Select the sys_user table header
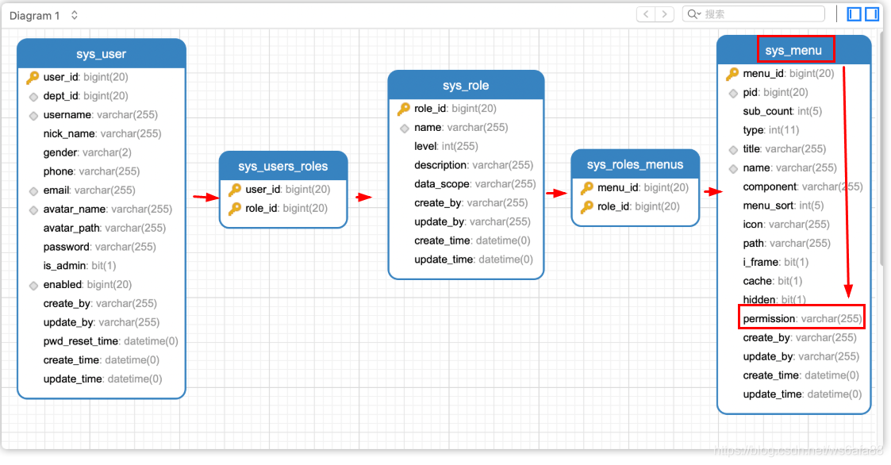Screen dimensions: 891x465 101,54
